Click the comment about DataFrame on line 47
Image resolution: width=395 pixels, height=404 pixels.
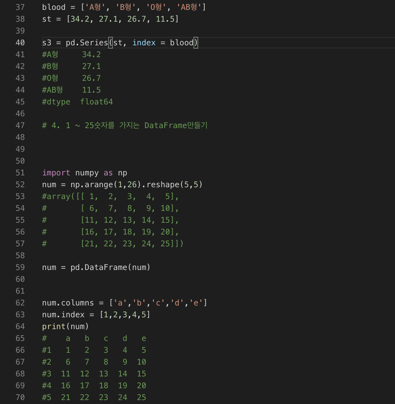click(125, 125)
